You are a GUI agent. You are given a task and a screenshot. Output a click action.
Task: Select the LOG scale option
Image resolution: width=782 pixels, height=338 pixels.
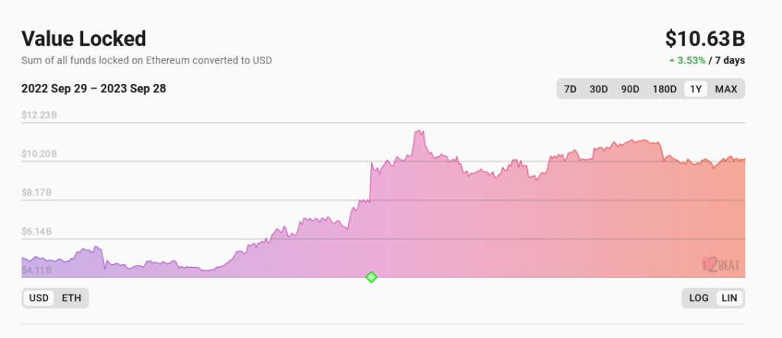click(x=699, y=298)
